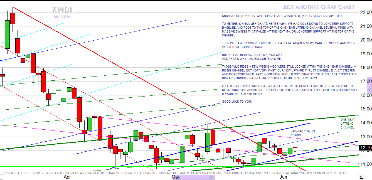Click the current price tag 12.19
Screen dimensions: 372x180
(365, 148)
